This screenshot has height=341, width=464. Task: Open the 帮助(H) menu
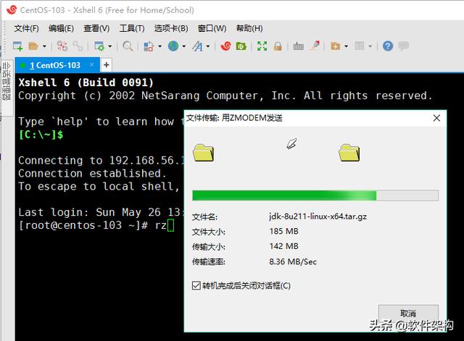click(249, 28)
